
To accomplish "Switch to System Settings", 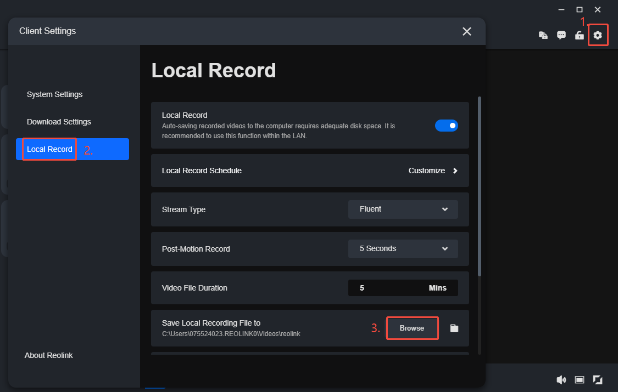I will click(54, 94).
